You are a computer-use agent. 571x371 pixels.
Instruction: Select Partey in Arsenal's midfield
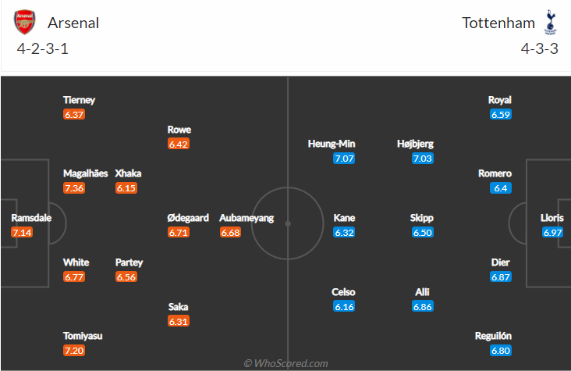129,262
